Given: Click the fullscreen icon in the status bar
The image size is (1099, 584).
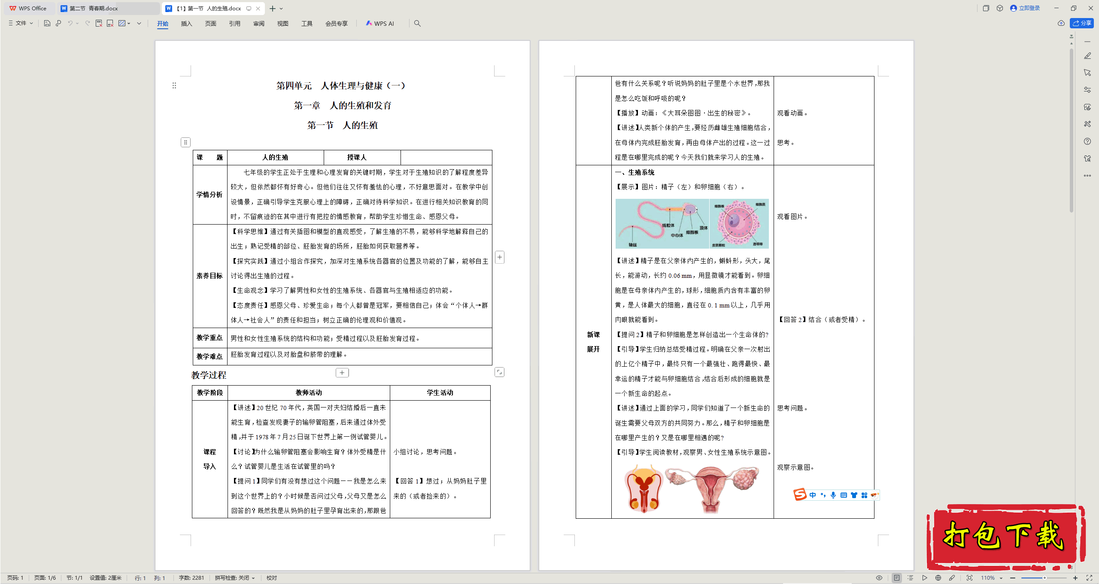Looking at the screenshot, I should tap(1089, 578).
